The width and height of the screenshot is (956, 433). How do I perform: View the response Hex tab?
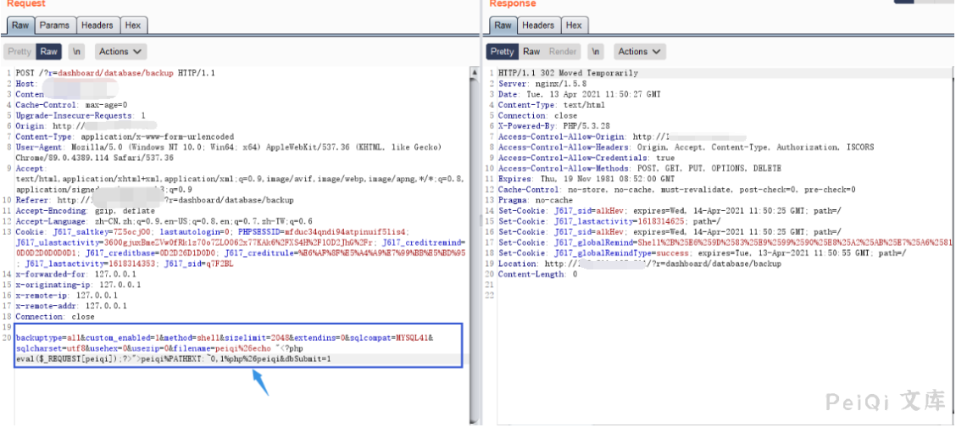click(x=574, y=25)
